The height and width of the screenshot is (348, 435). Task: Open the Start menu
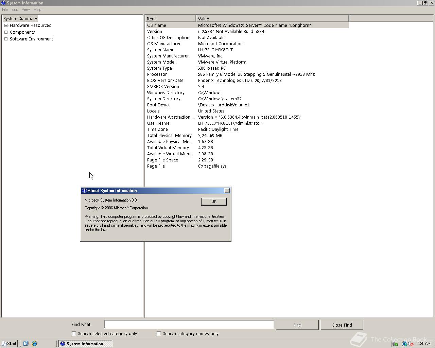click(x=9, y=344)
